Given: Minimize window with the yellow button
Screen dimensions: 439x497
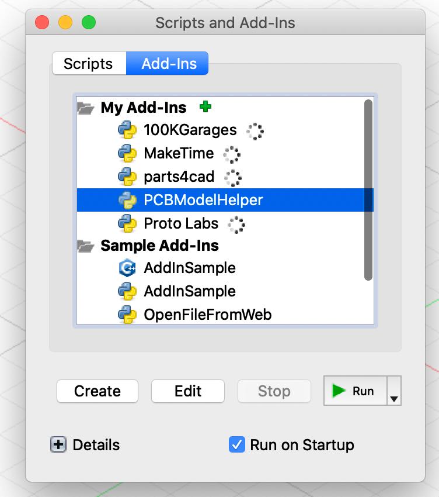Looking at the screenshot, I should 65,22.
